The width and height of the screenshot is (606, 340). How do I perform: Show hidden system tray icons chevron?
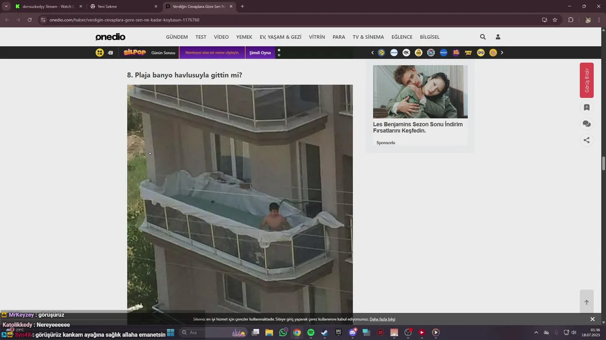point(536,332)
